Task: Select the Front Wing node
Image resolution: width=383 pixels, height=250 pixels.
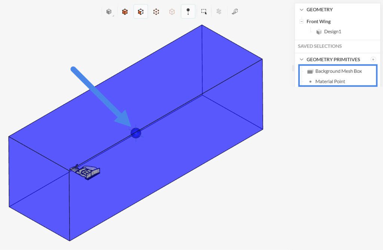Action: (318, 21)
